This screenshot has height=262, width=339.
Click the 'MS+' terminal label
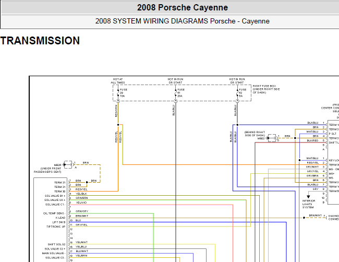[331, 174]
